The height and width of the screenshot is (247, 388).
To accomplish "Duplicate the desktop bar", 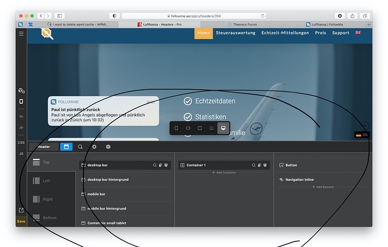I will click(160, 165).
